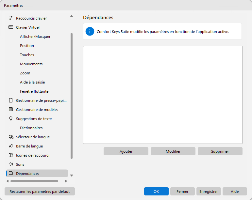Click the Clavier Virtuel keyboard icon

click(11, 27)
